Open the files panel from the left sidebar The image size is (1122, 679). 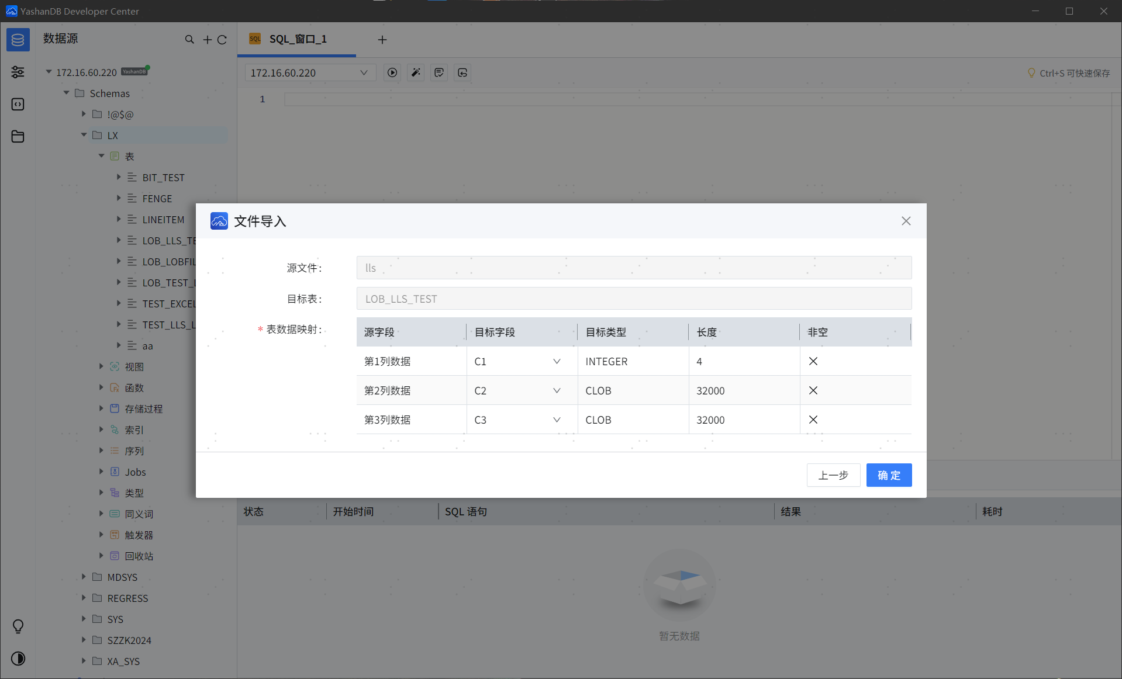[x=18, y=136]
